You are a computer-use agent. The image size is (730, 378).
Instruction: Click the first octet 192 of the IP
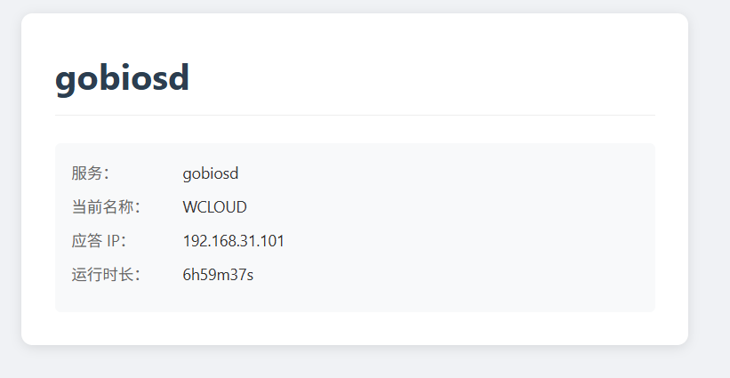pyautogui.click(x=194, y=241)
